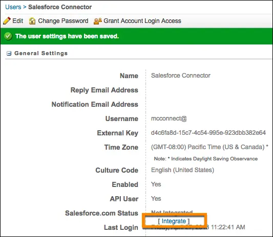Click the green checkmark success icon
The height and width of the screenshot is (237, 273).
pyautogui.click(x=8, y=36)
